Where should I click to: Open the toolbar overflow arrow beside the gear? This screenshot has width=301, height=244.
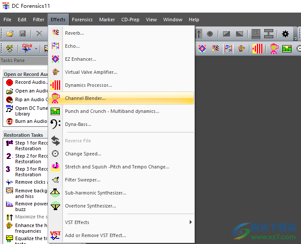pyautogui.click(x=296, y=39)
